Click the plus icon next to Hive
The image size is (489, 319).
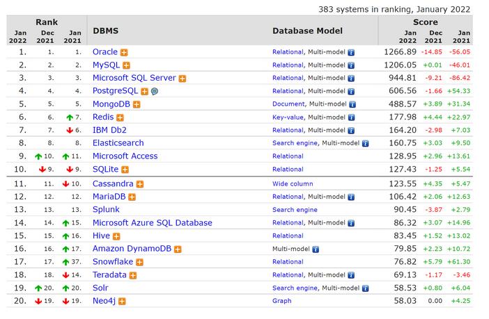pyautogui.click(x=116, y=236)
